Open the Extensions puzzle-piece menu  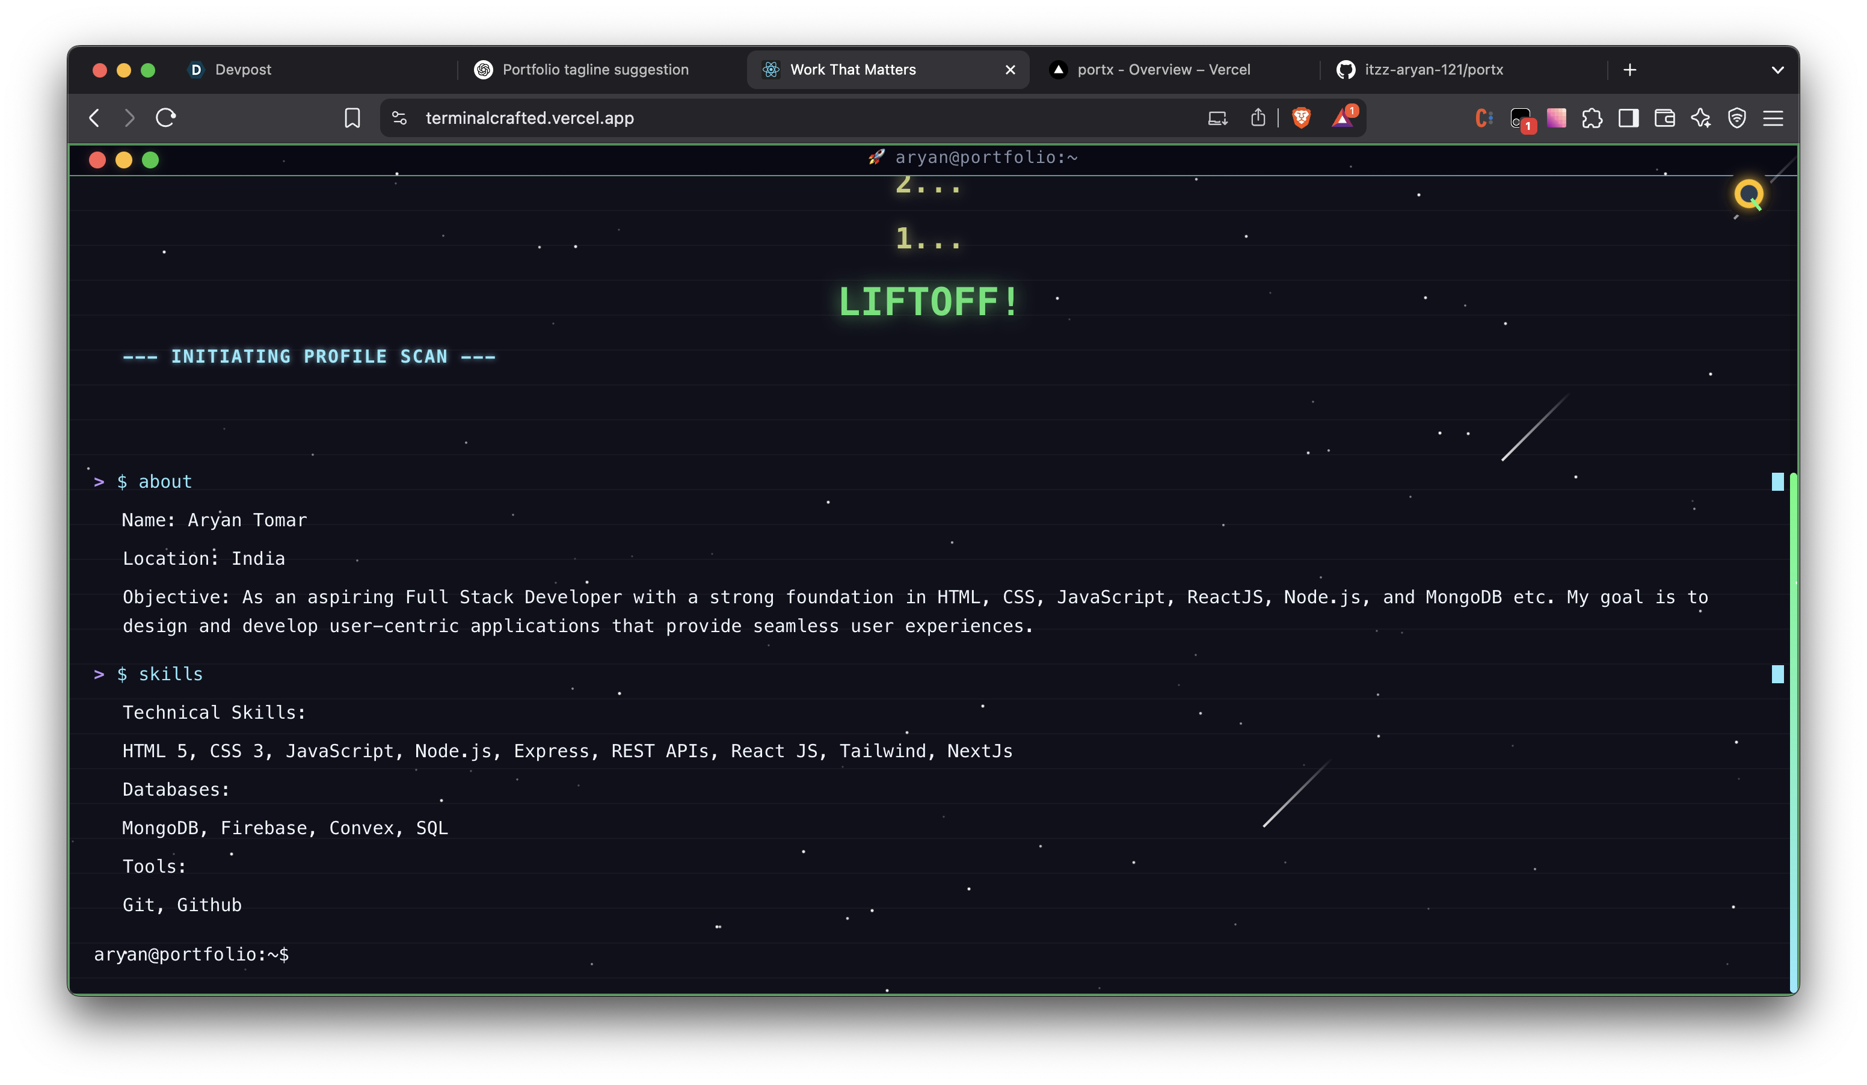coord(1592,118)
